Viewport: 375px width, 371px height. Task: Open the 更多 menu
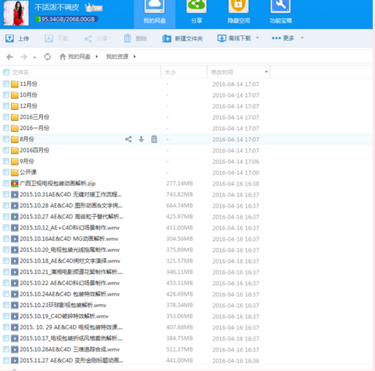[x=283, y=38]
